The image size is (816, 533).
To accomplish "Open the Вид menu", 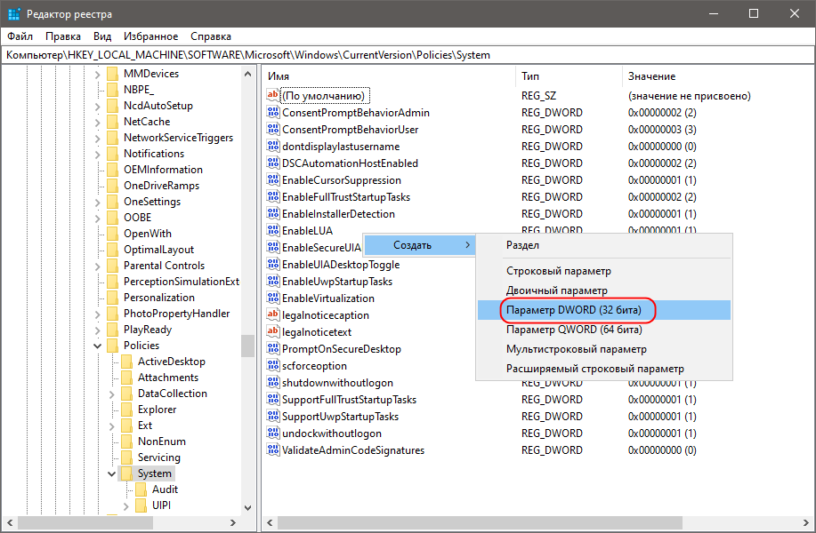I will tap(102, 36).
